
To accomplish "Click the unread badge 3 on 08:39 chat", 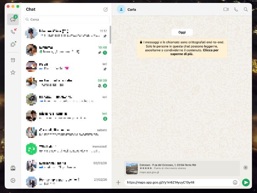I will (105, 86).
